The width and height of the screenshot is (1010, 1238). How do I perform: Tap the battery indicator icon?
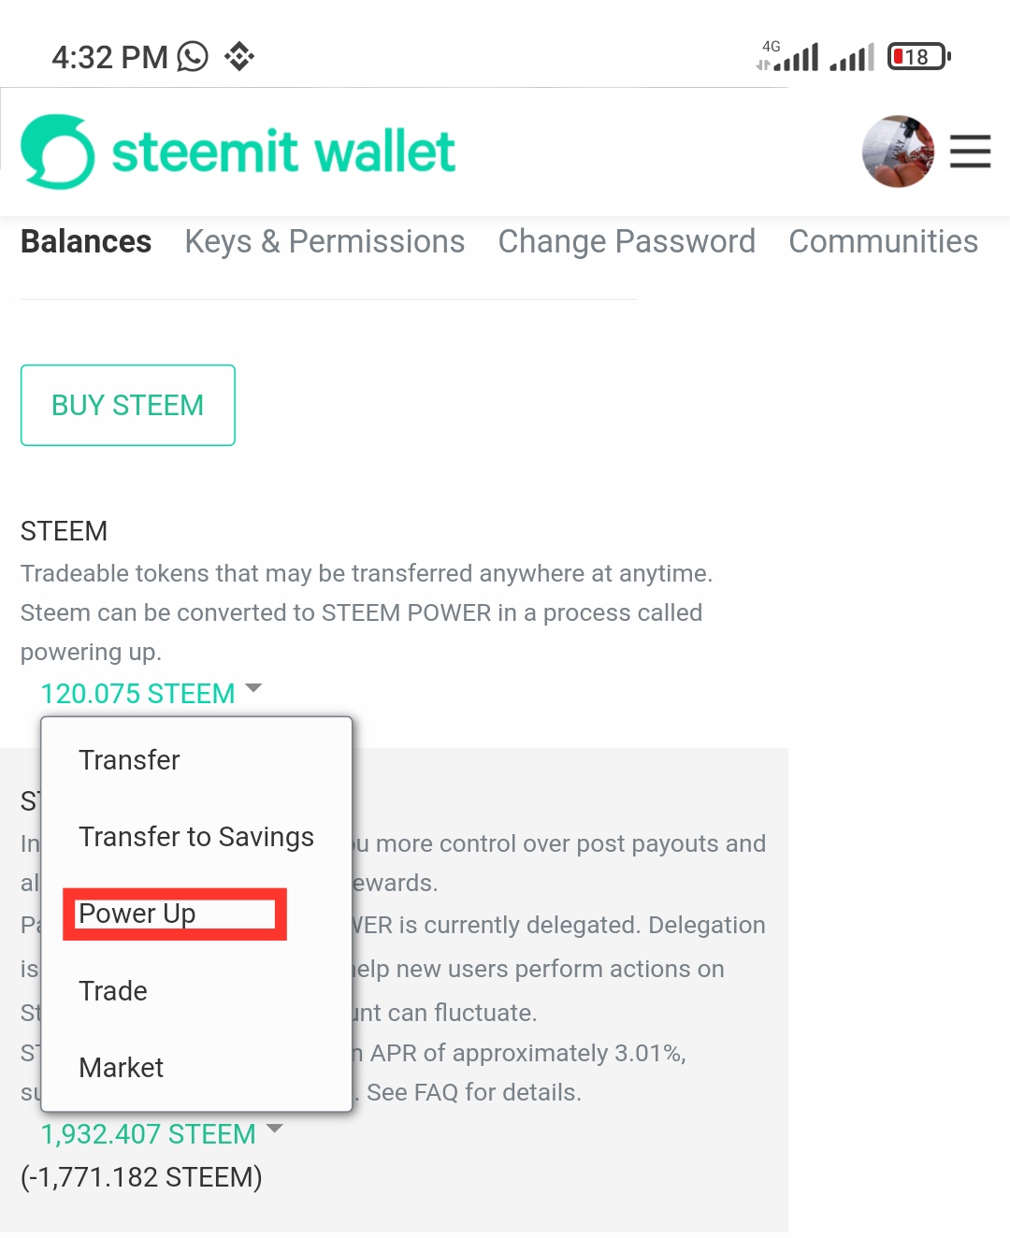pyautogui.click(x=919, y=57)
